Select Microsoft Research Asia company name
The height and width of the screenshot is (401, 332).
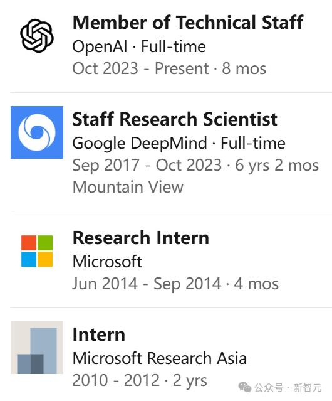(160, 358)
